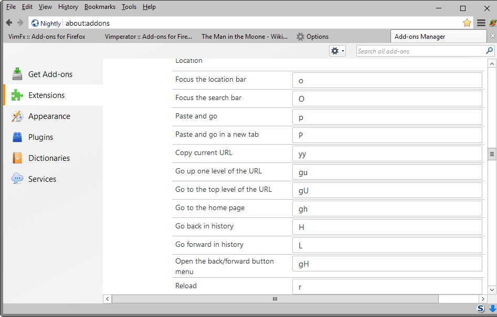Click the Go up one level of the URL field

(387, 172)
